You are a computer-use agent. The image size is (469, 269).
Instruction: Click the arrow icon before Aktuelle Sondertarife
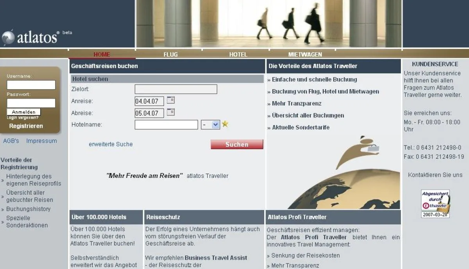point(269,127)
